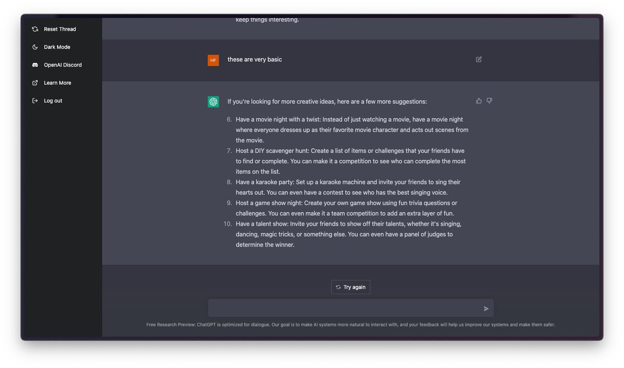Open the OpenAI Discord text link

(x=62, y=65)
